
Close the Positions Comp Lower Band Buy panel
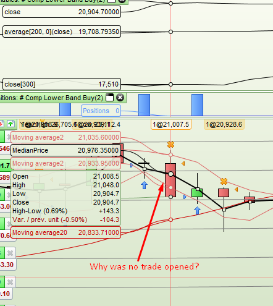point(120,98)
